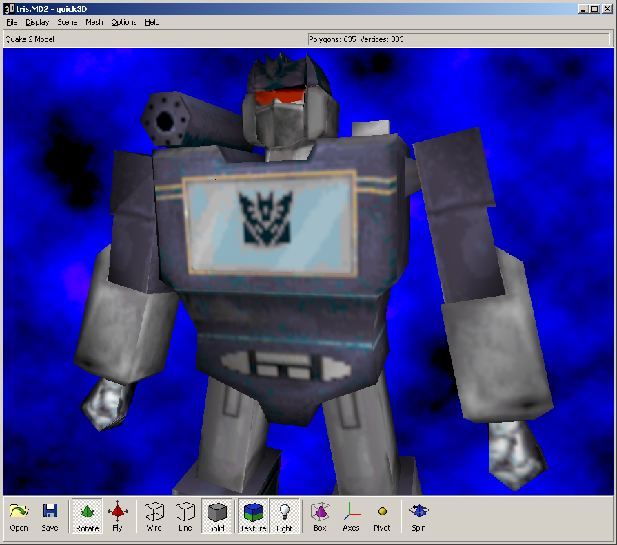Click the Quake 2 Model label
617x545 pixels.
(30, 39)
